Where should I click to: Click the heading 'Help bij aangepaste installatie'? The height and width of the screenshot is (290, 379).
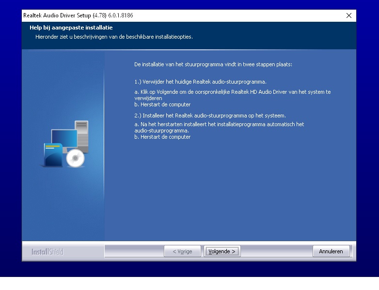coord(71,28)
